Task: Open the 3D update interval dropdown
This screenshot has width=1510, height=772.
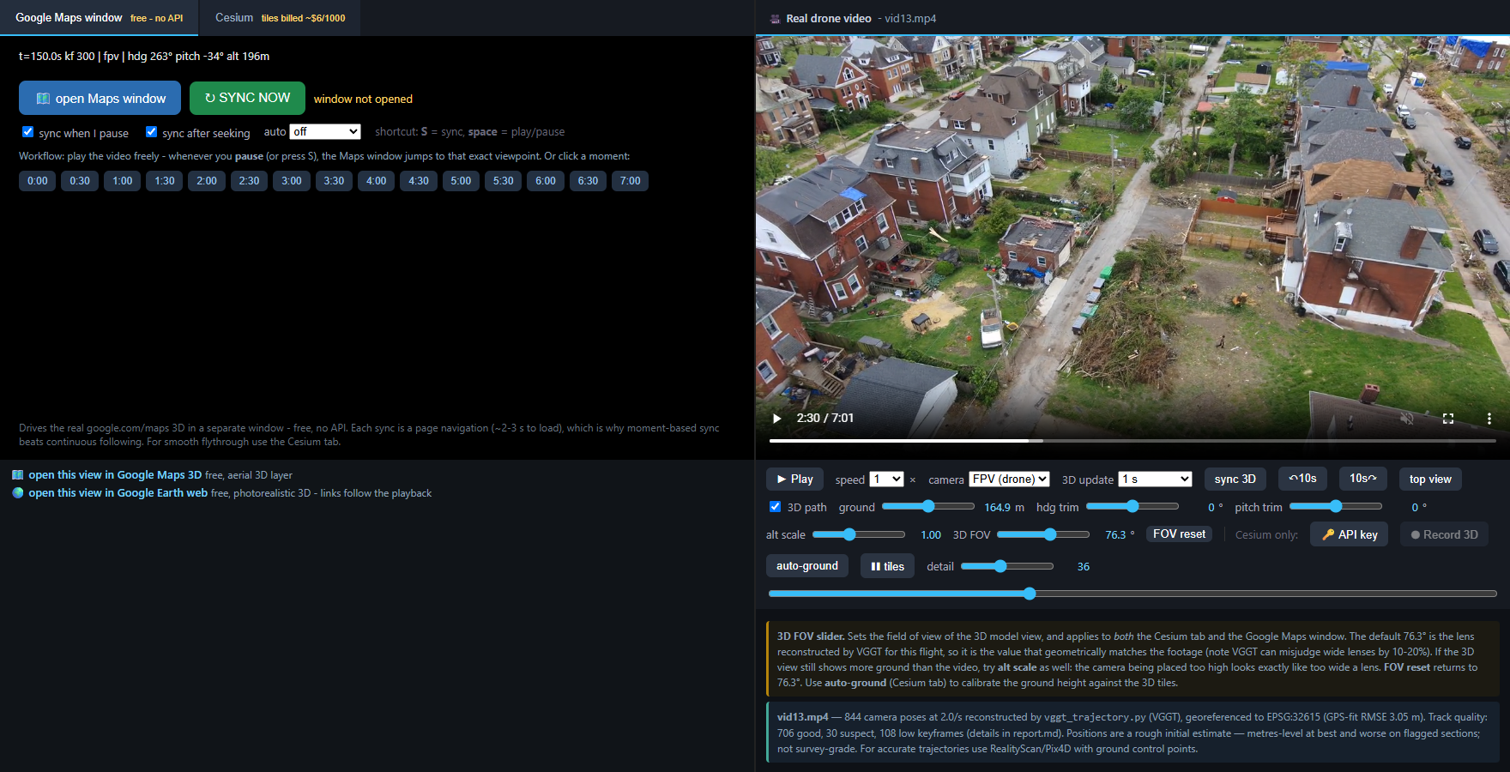Action: [x=1156, y=479]
